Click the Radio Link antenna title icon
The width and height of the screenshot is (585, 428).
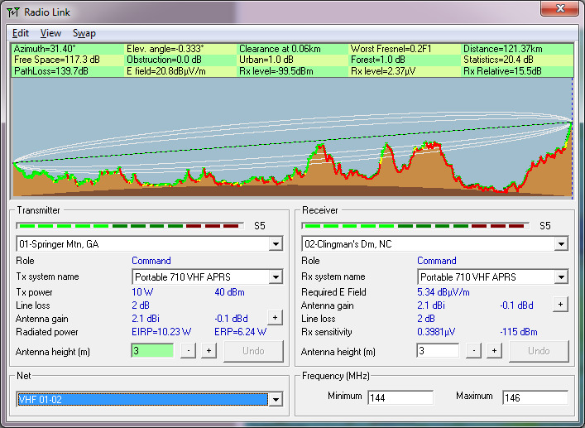(x=13, y=12)
